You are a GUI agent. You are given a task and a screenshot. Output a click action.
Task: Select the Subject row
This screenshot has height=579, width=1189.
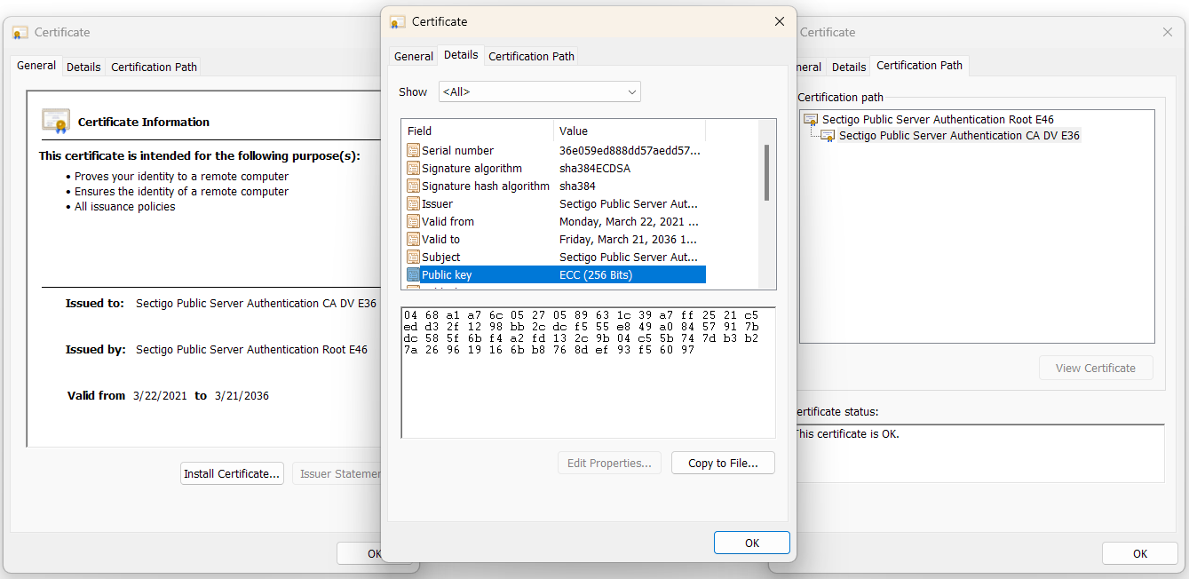(555, 258)
